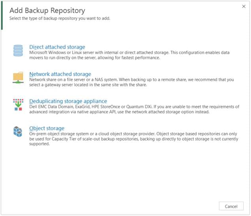Click the Add Backup Repository title
251x216 pixels.
(47, 11)
